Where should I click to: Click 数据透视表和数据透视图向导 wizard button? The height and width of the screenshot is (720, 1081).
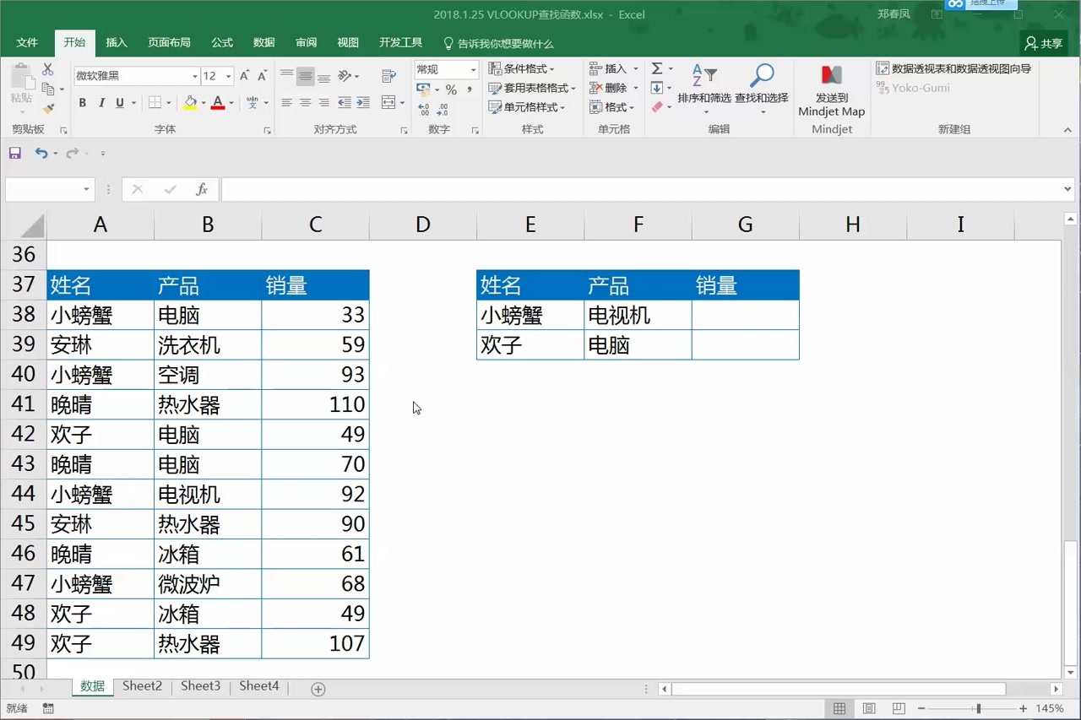coord(953,68)
